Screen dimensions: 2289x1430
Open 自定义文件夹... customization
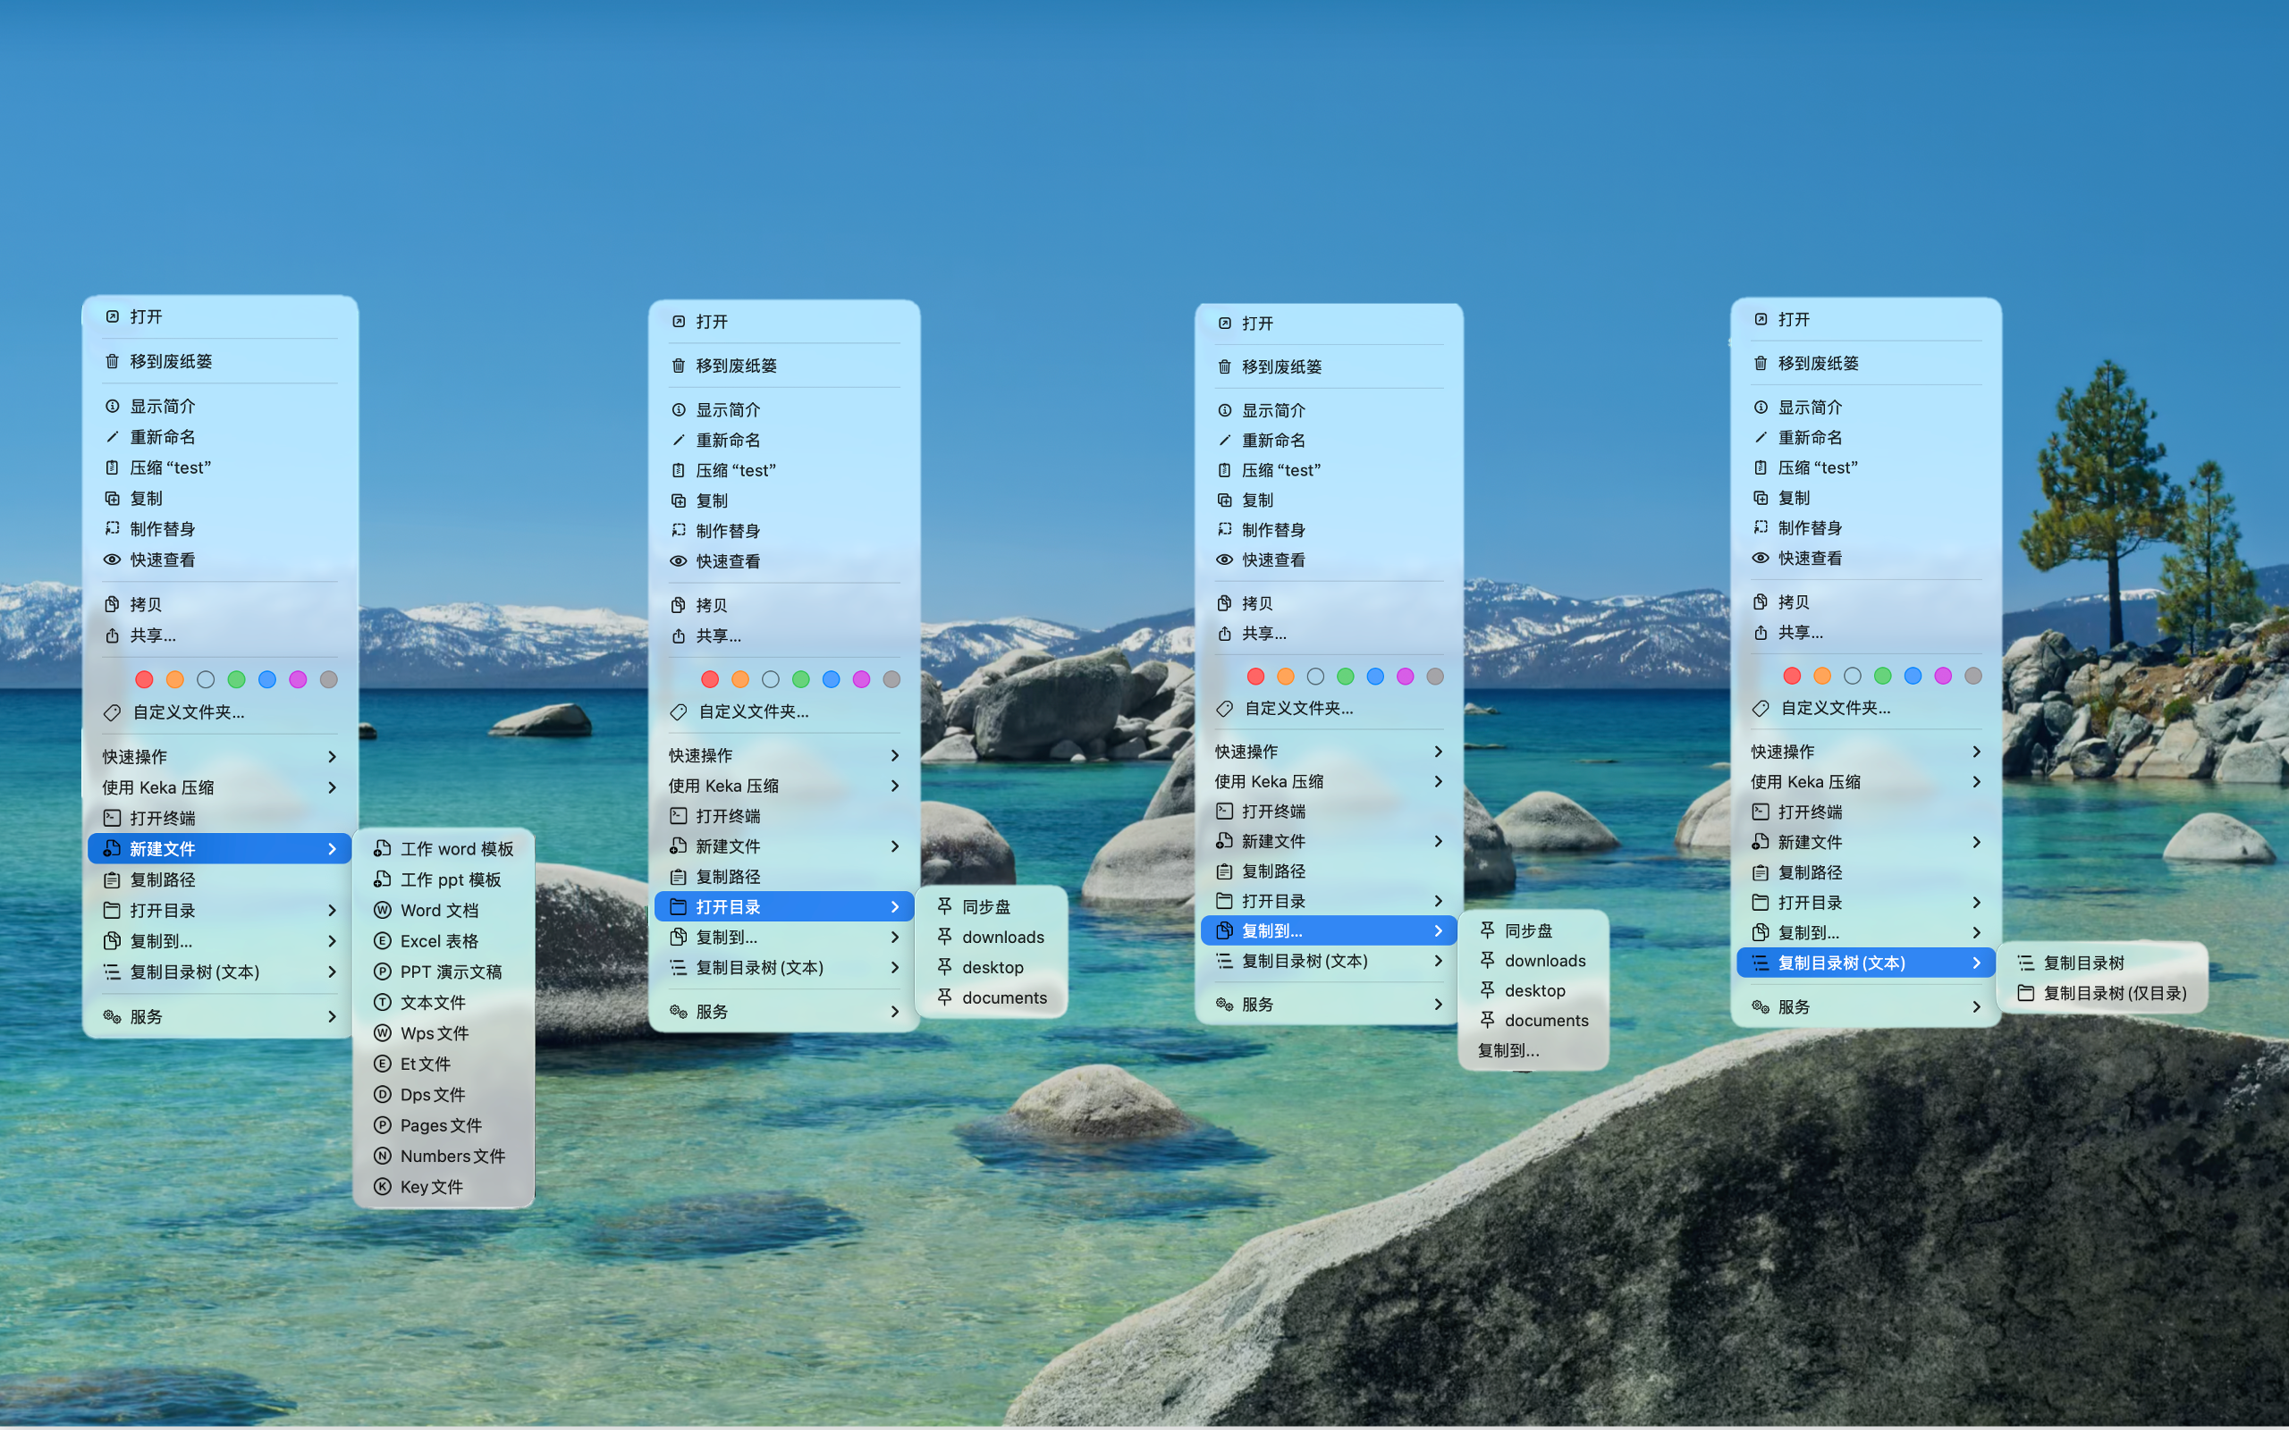click(x=185, y=712)
